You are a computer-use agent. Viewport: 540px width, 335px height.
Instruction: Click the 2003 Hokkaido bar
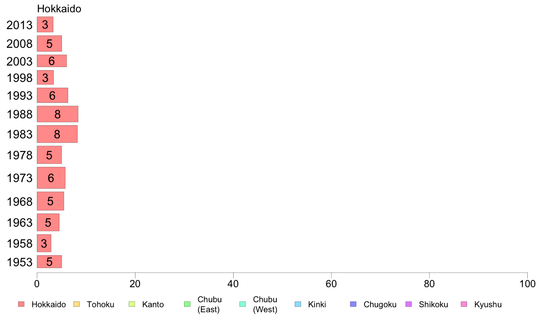click(51, 61)
